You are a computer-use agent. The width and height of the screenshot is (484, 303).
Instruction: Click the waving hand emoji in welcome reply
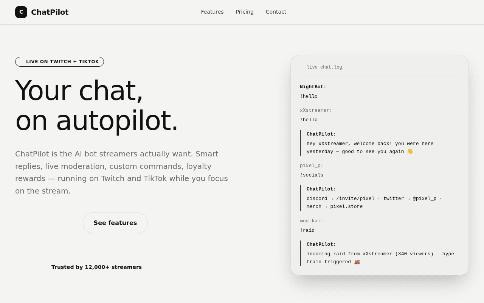pos(410,151)
